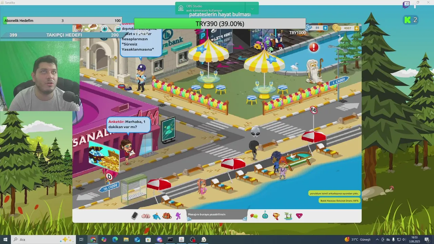Expand the OBS Studio webcam notification arrow

pyautogui.click(x=252, y=8)
